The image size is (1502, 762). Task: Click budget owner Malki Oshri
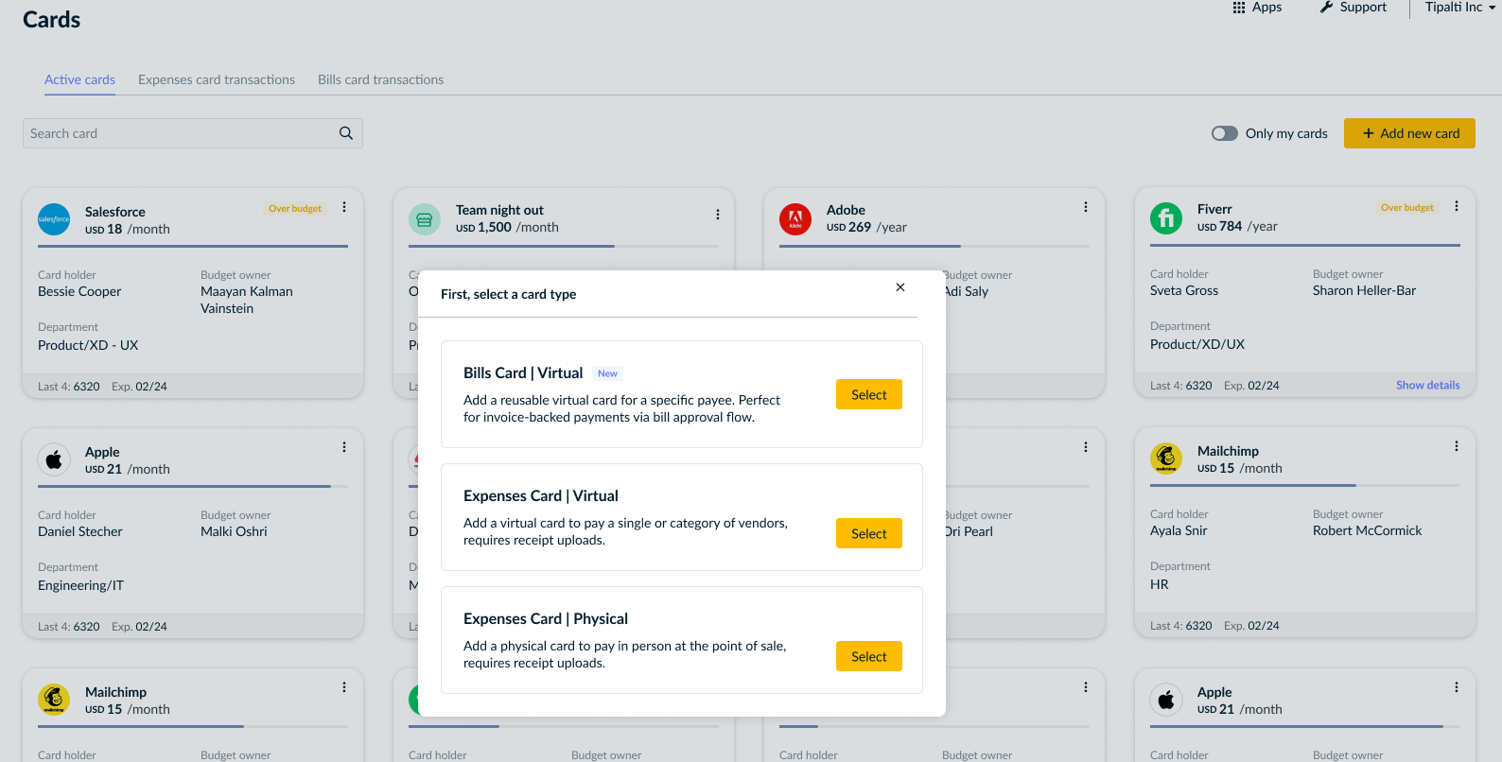coord(234,531)
